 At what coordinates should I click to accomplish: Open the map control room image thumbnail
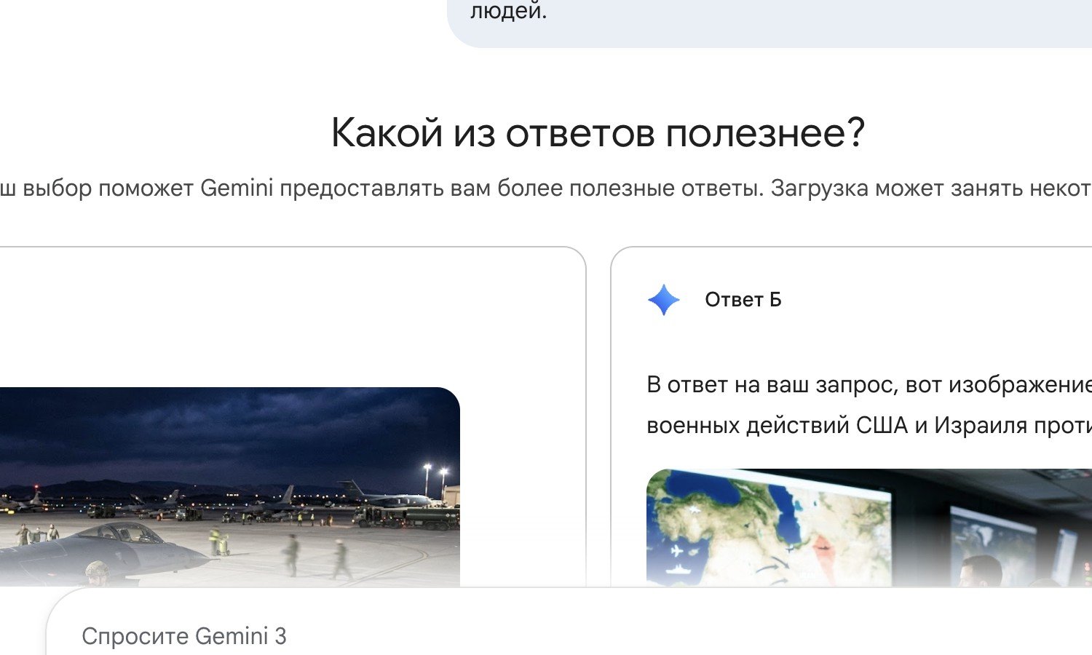pyautogui.click(x=869, y=528)
